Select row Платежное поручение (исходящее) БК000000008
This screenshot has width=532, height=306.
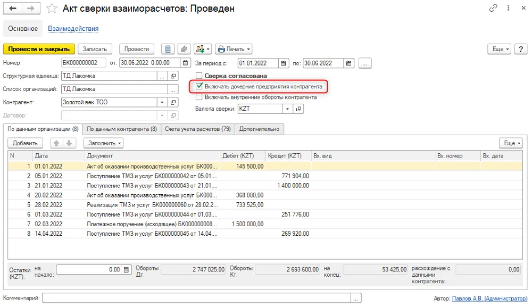click(x=265, y=224)
